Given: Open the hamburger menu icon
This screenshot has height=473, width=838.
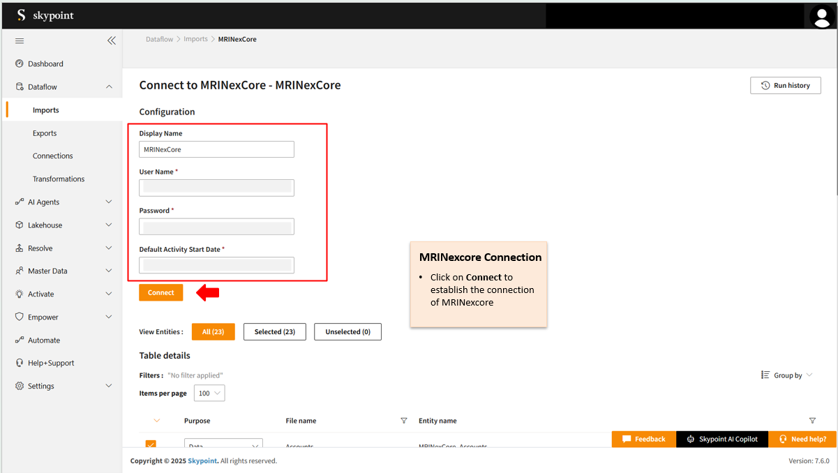Looking at the screenshot, I should (x=20, y=41).
